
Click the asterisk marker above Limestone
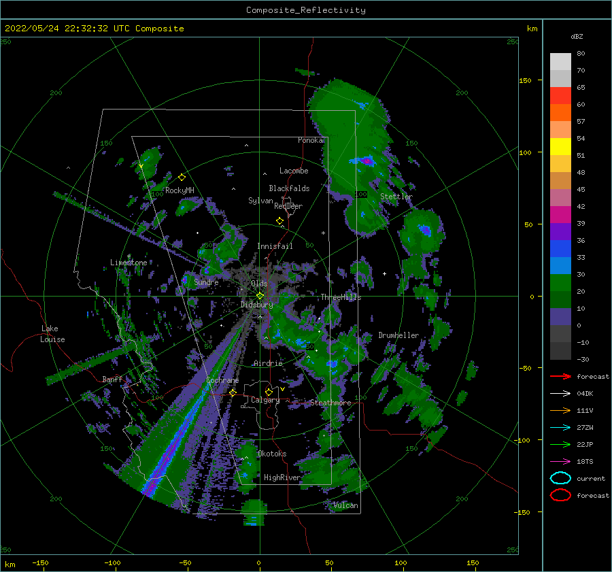(129, 256)
